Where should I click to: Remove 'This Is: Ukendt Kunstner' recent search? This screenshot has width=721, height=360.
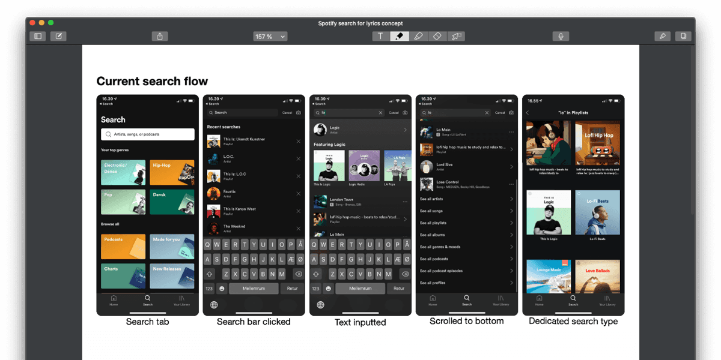[299, 141]
